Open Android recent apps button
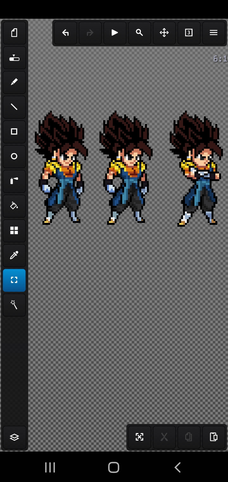Screen dimensions: 228x482 click(50, 467)
